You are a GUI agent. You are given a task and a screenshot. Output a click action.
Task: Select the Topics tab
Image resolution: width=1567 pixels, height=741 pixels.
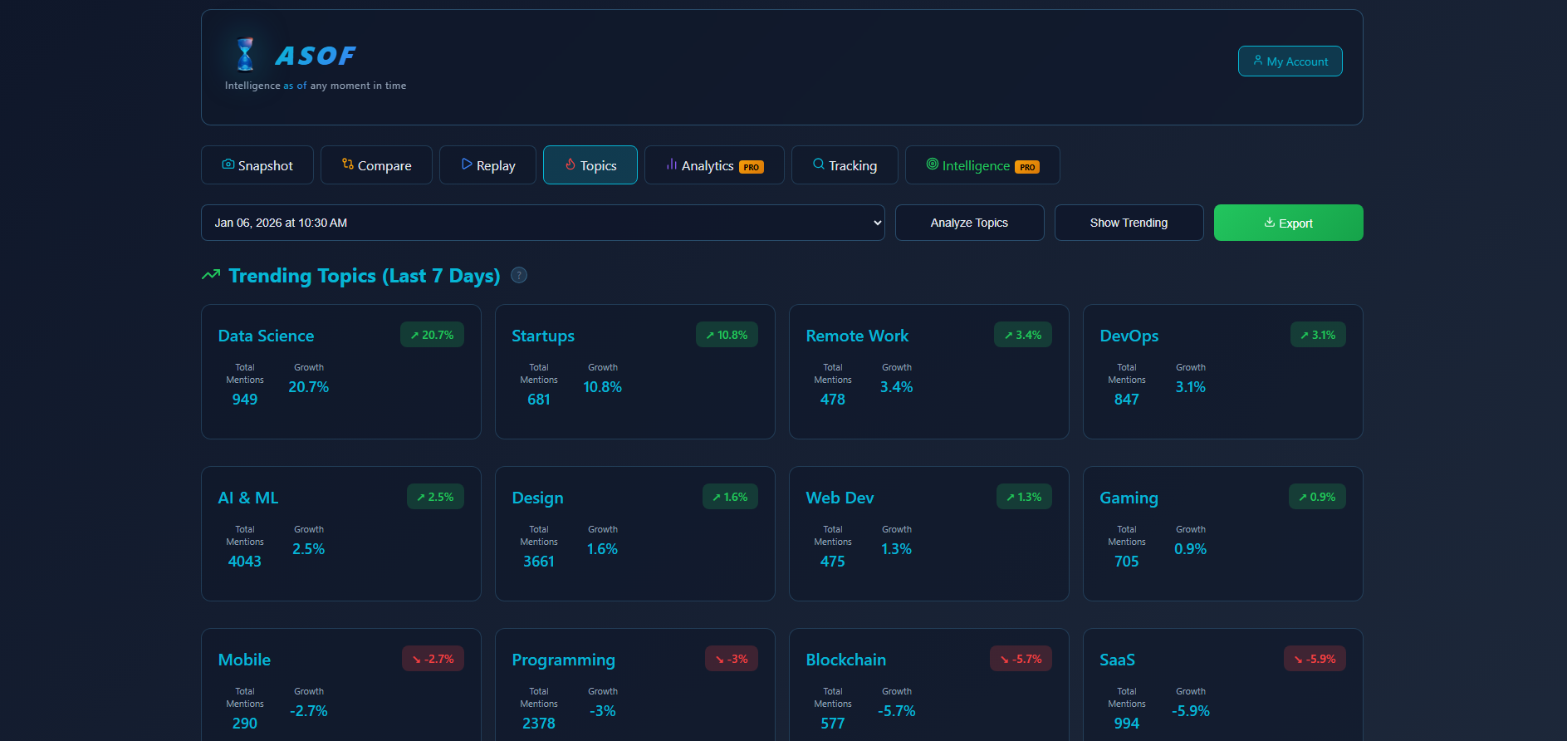pyautogui.click(x=590, y=165)
